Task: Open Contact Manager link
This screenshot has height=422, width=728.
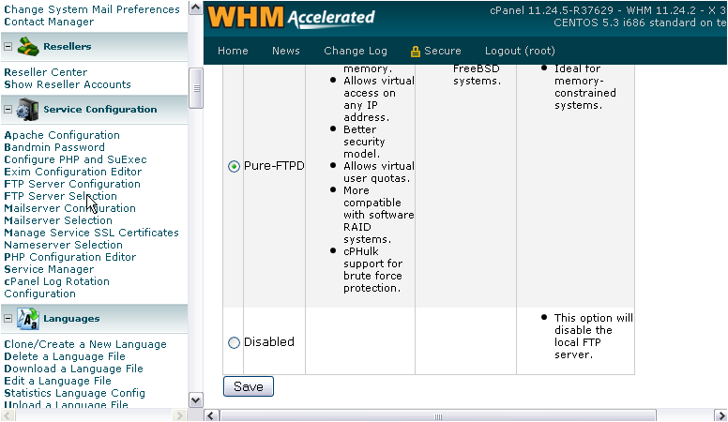Action: [49, 22]
